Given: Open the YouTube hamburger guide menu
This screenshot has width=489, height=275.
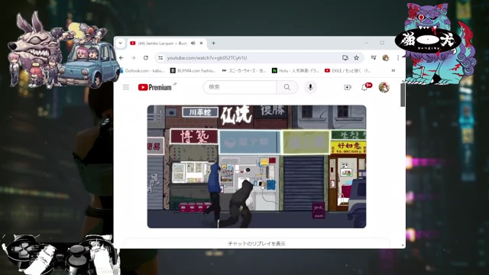Looking at the screenshot, I should pyautogui.click(x=125, y=87).
